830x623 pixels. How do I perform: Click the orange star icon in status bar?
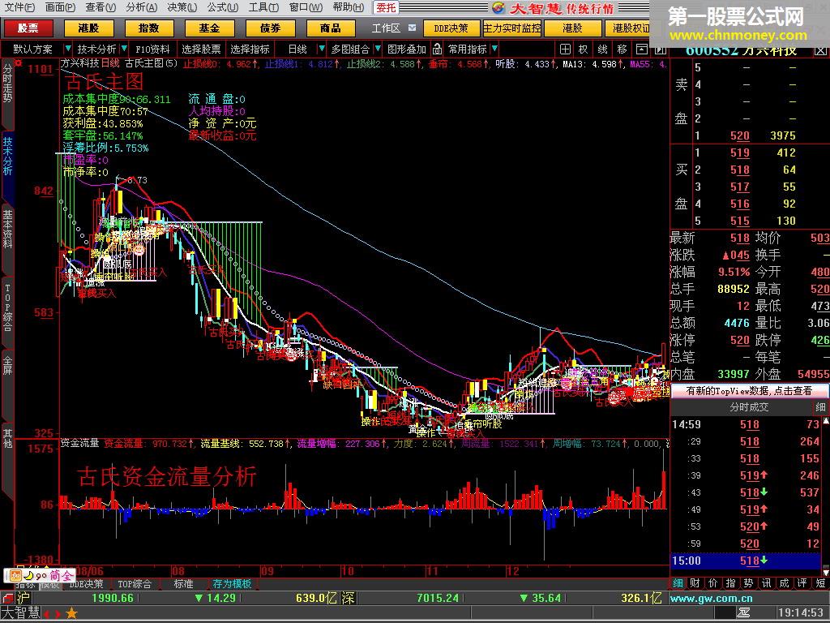(x=71, y=614)
